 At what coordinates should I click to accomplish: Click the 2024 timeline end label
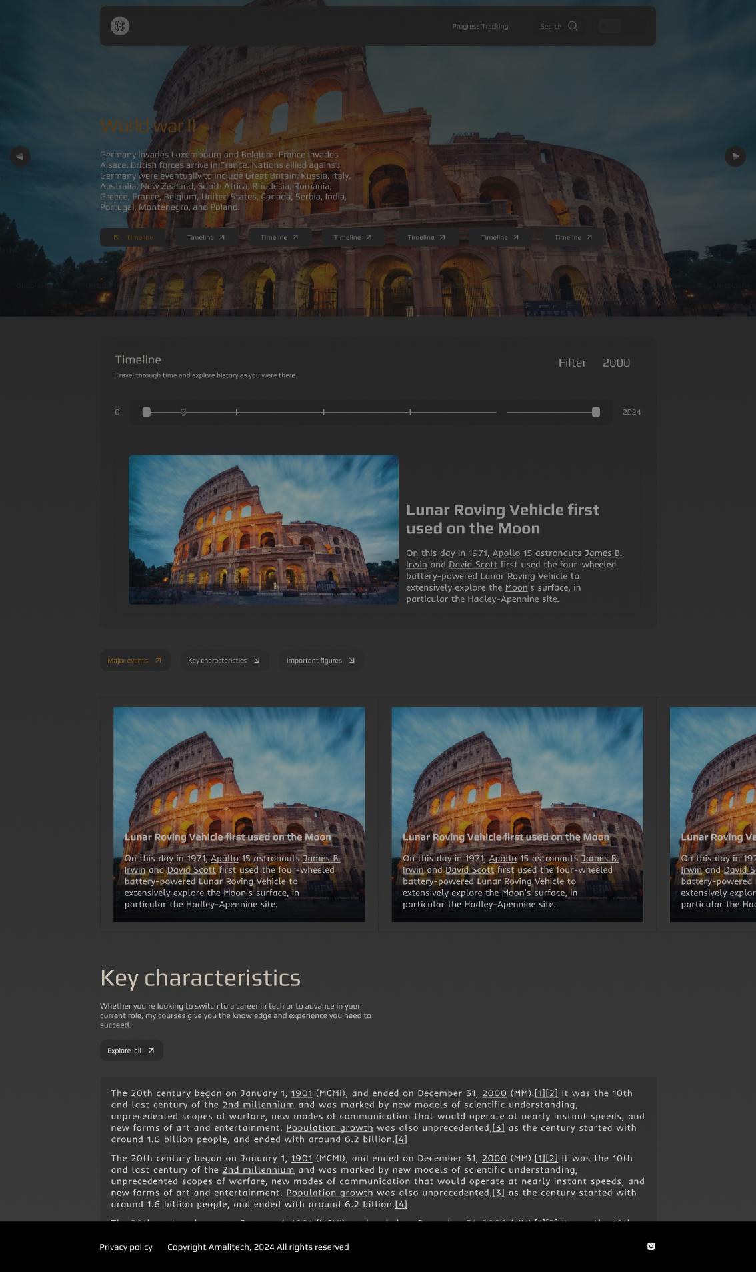coord(631,412)
